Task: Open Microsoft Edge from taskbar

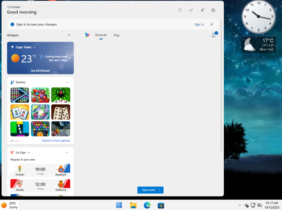Action: [x=147, y=205]
